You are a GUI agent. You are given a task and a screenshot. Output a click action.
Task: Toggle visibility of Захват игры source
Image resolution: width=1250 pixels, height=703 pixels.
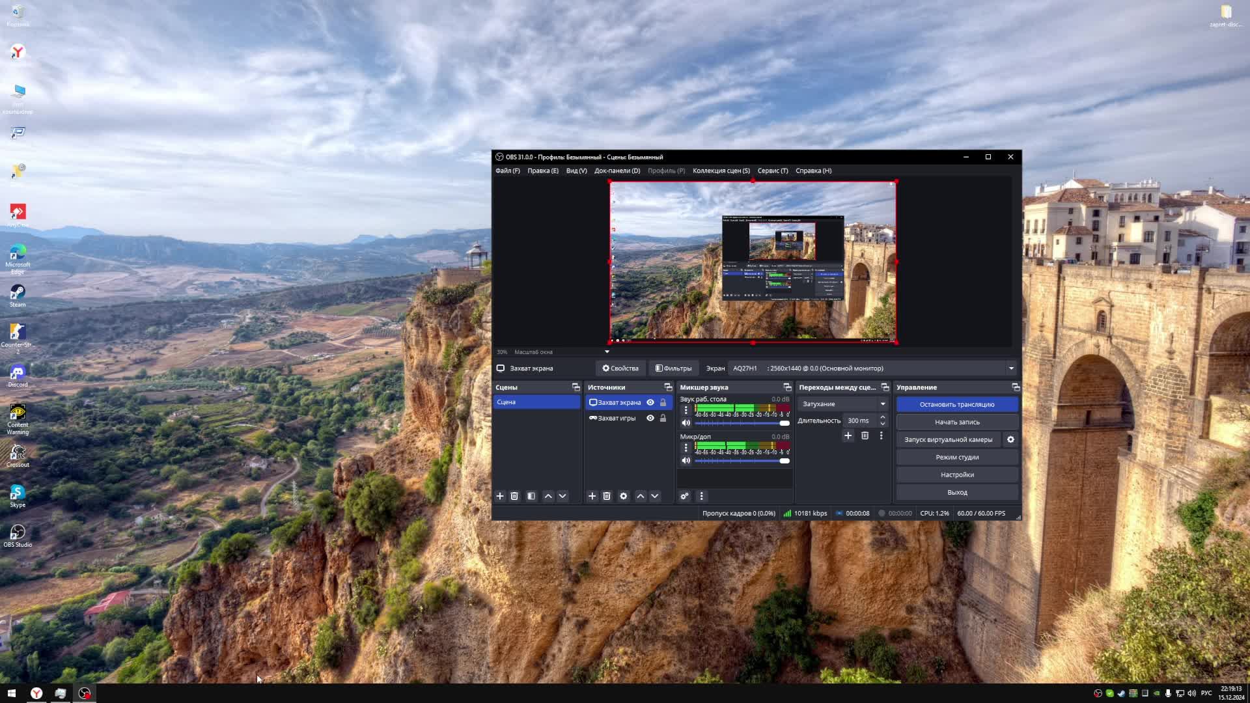coord(650,418)
